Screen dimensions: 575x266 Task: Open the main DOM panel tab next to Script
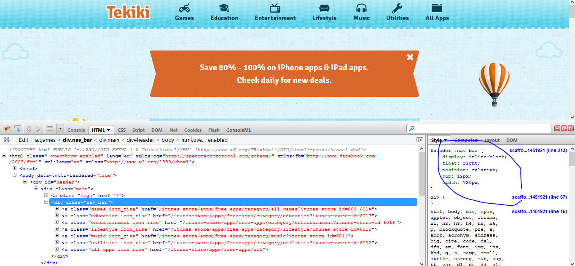click(157, 130)
